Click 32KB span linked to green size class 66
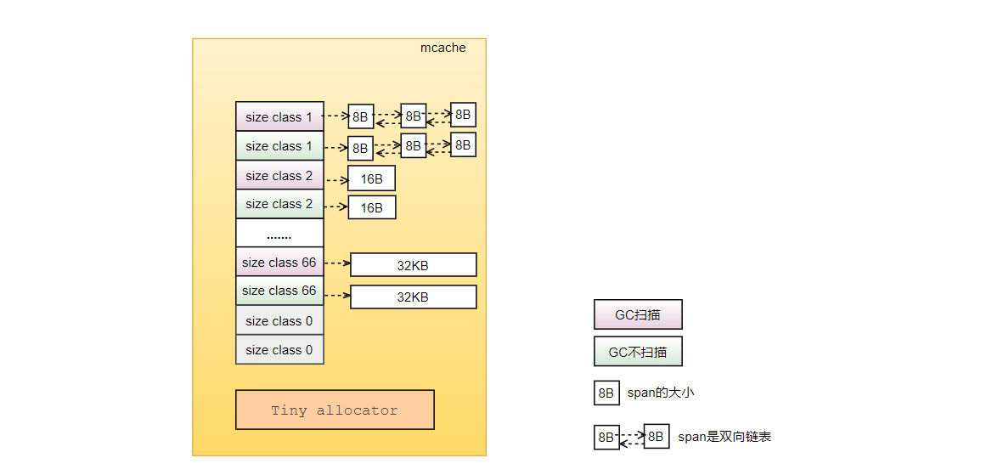992x475 pixels. pos(413,297)
